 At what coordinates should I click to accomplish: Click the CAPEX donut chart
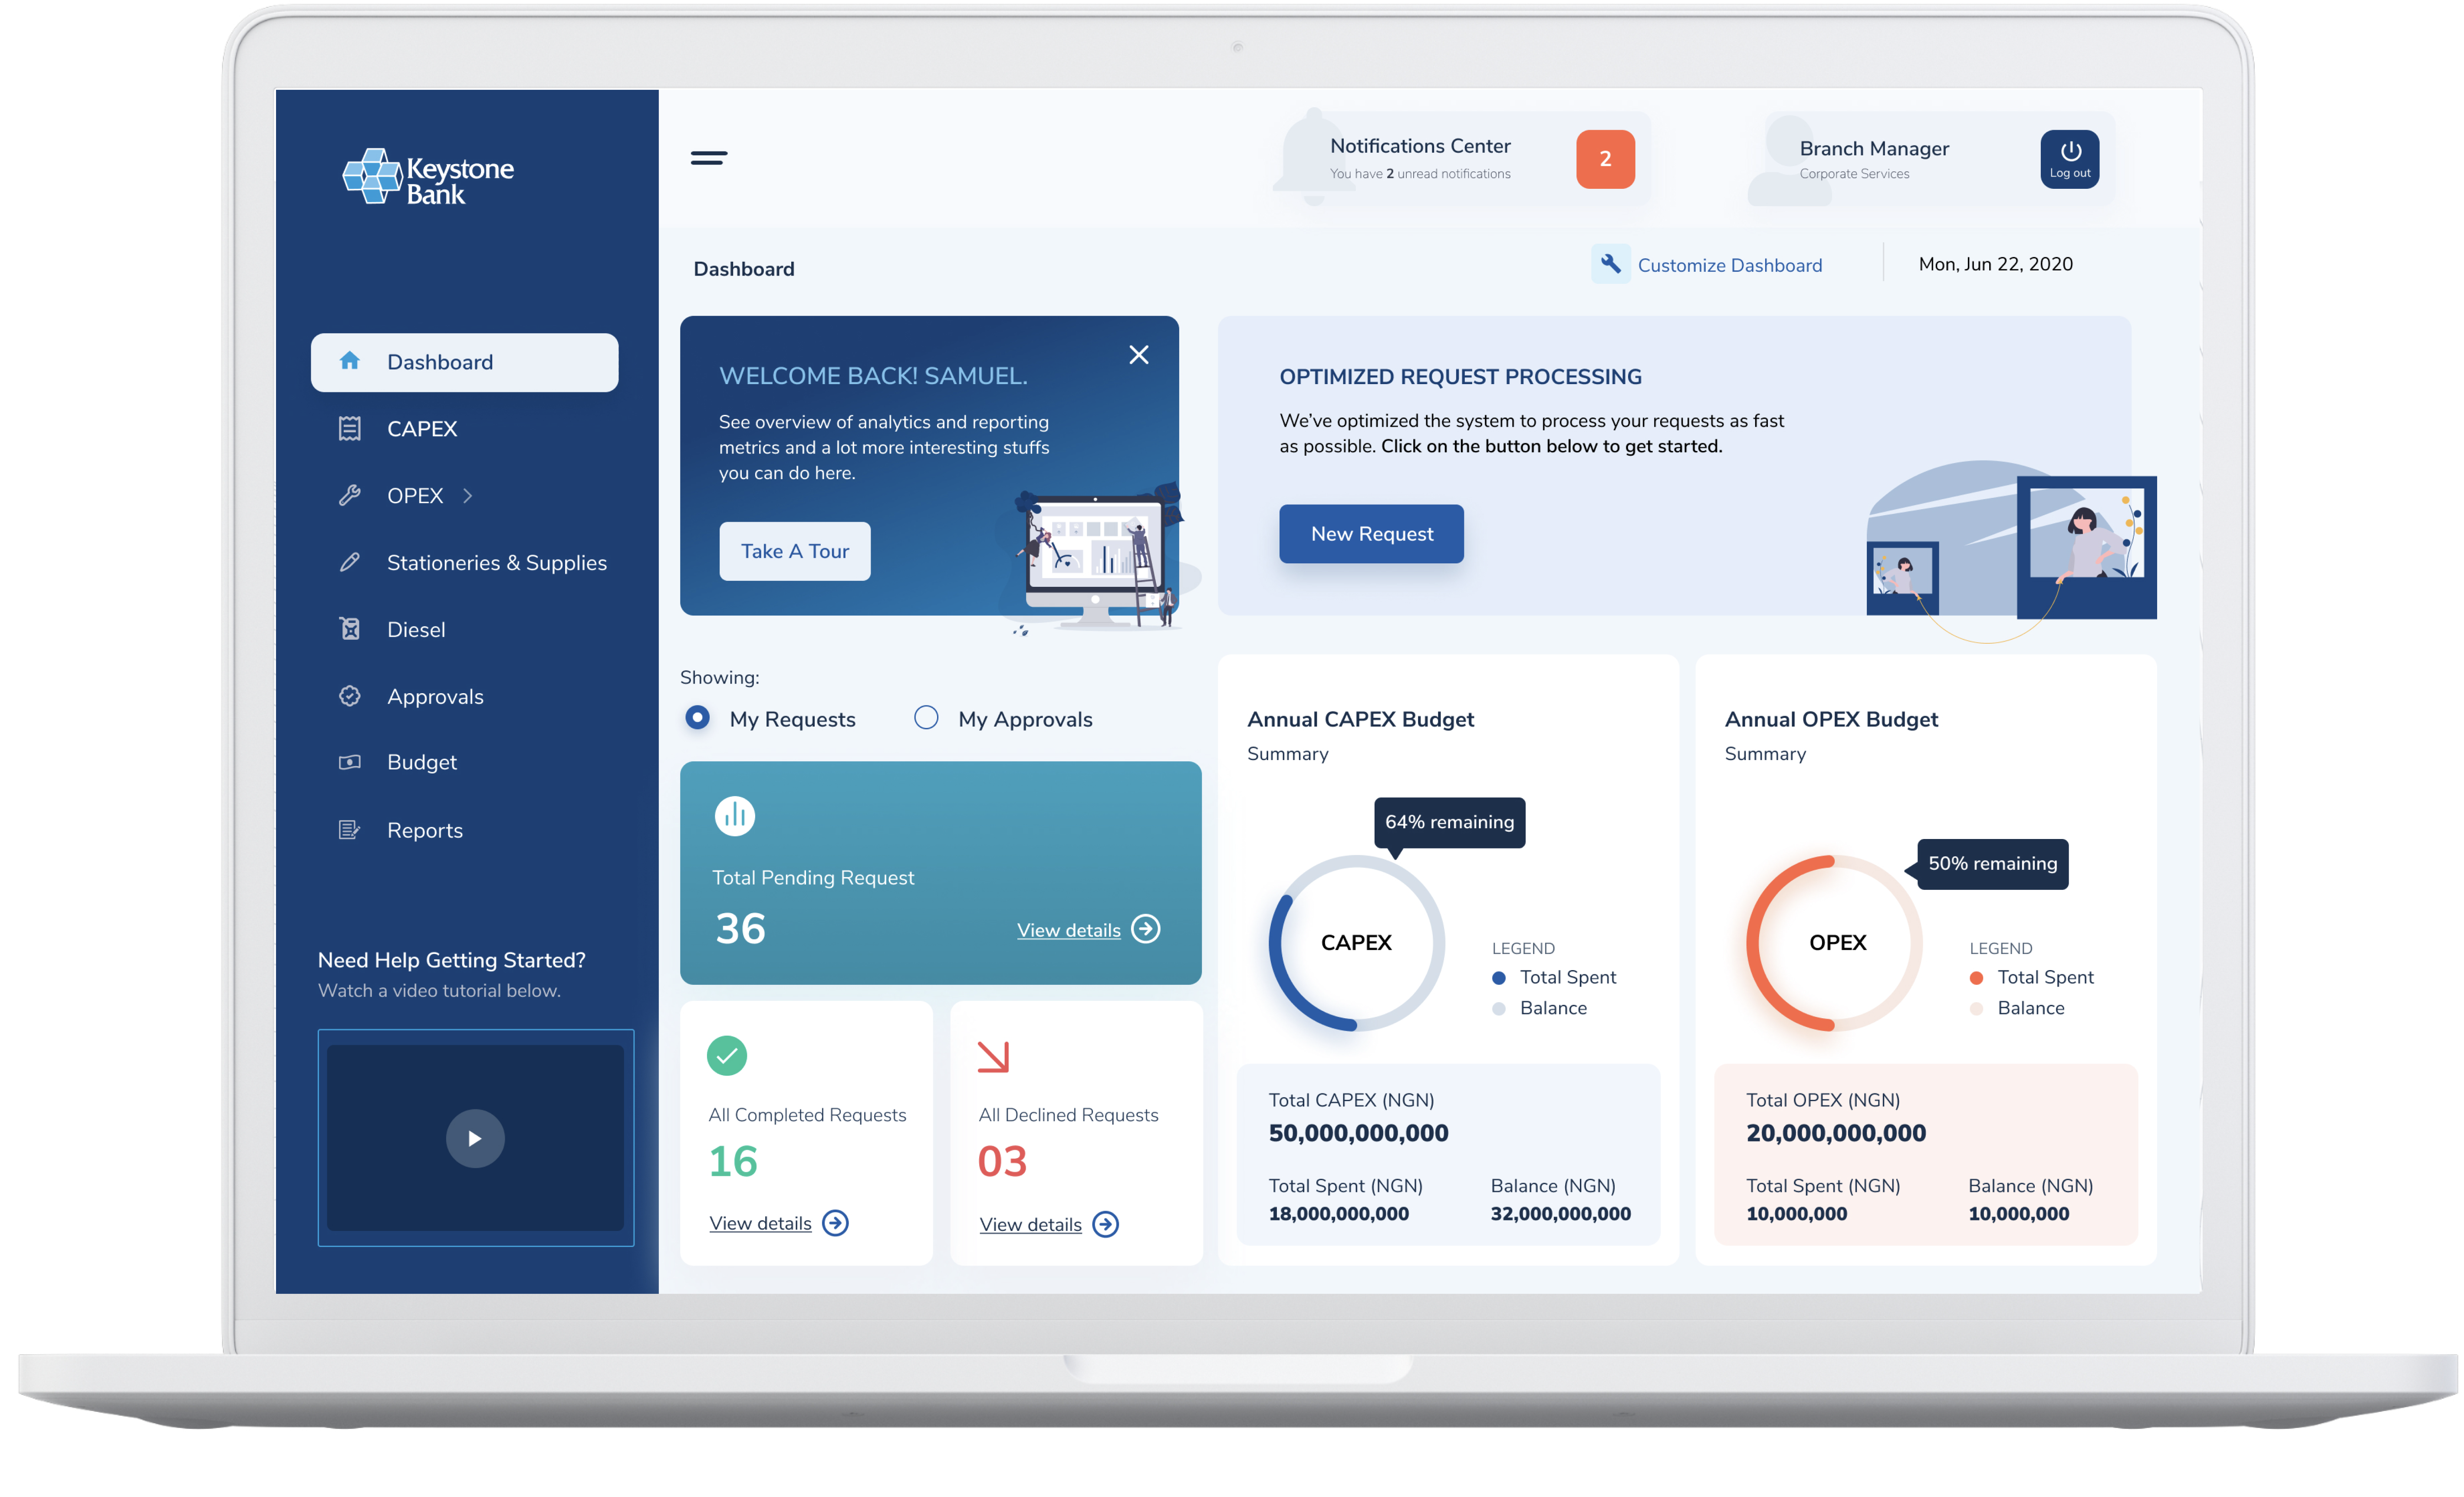tap(1356, 943)
